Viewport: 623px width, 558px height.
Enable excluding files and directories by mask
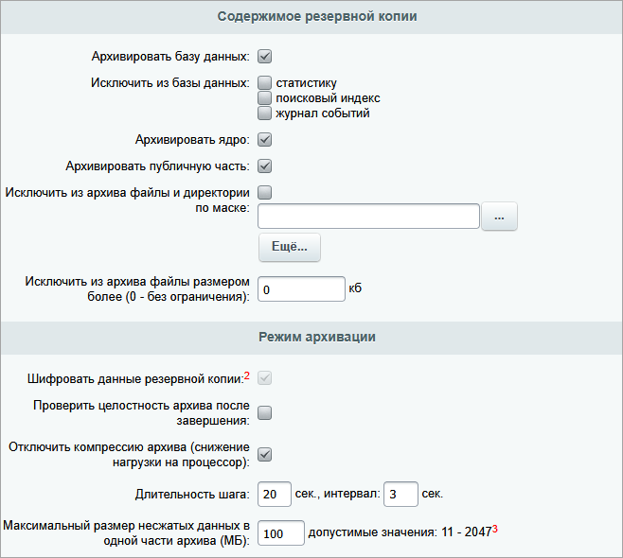coord(265,193)
